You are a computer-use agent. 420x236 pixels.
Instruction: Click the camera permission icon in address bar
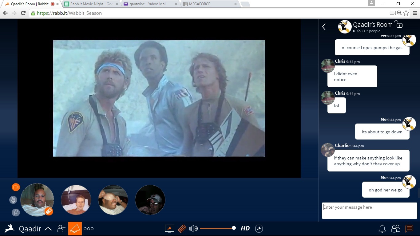[393, 13]
